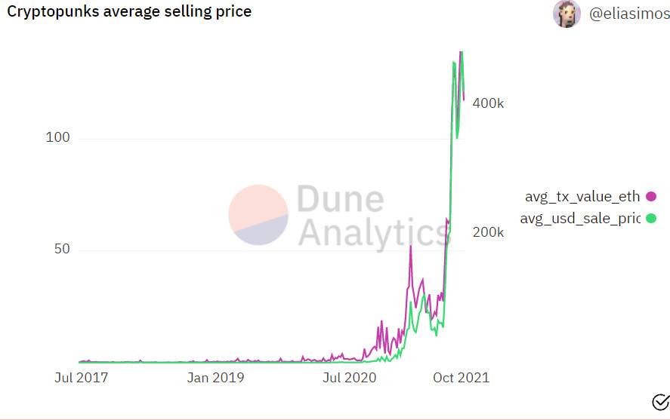Select the Jan 2019 x-axis label
Image resolution: width=670 pixels, height=420 pixels.
coord(215,377)
